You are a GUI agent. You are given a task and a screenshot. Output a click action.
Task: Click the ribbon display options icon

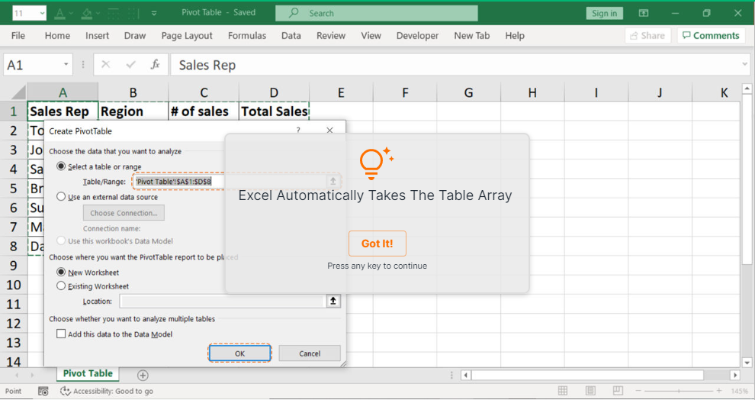point(644,14)
